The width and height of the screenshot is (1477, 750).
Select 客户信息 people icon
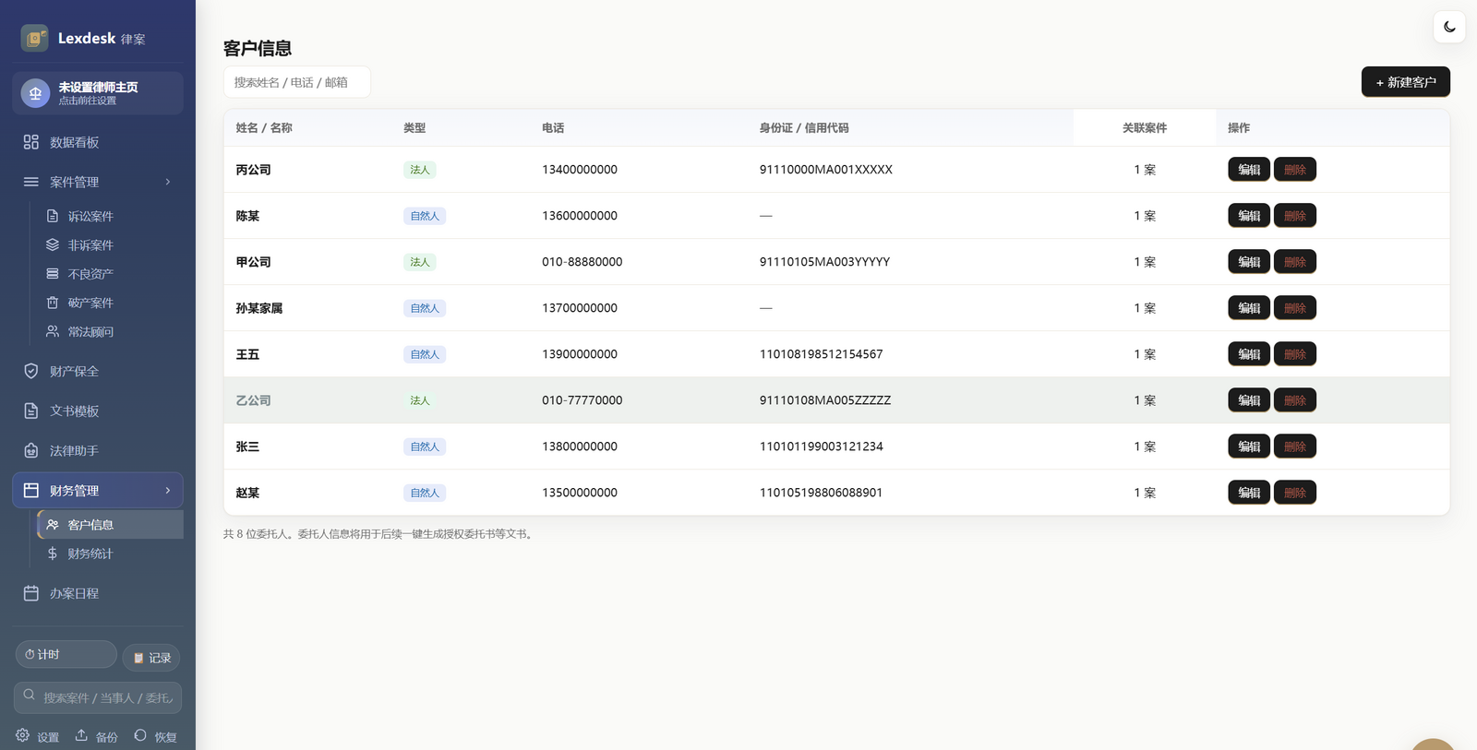[x=53, y=524]
